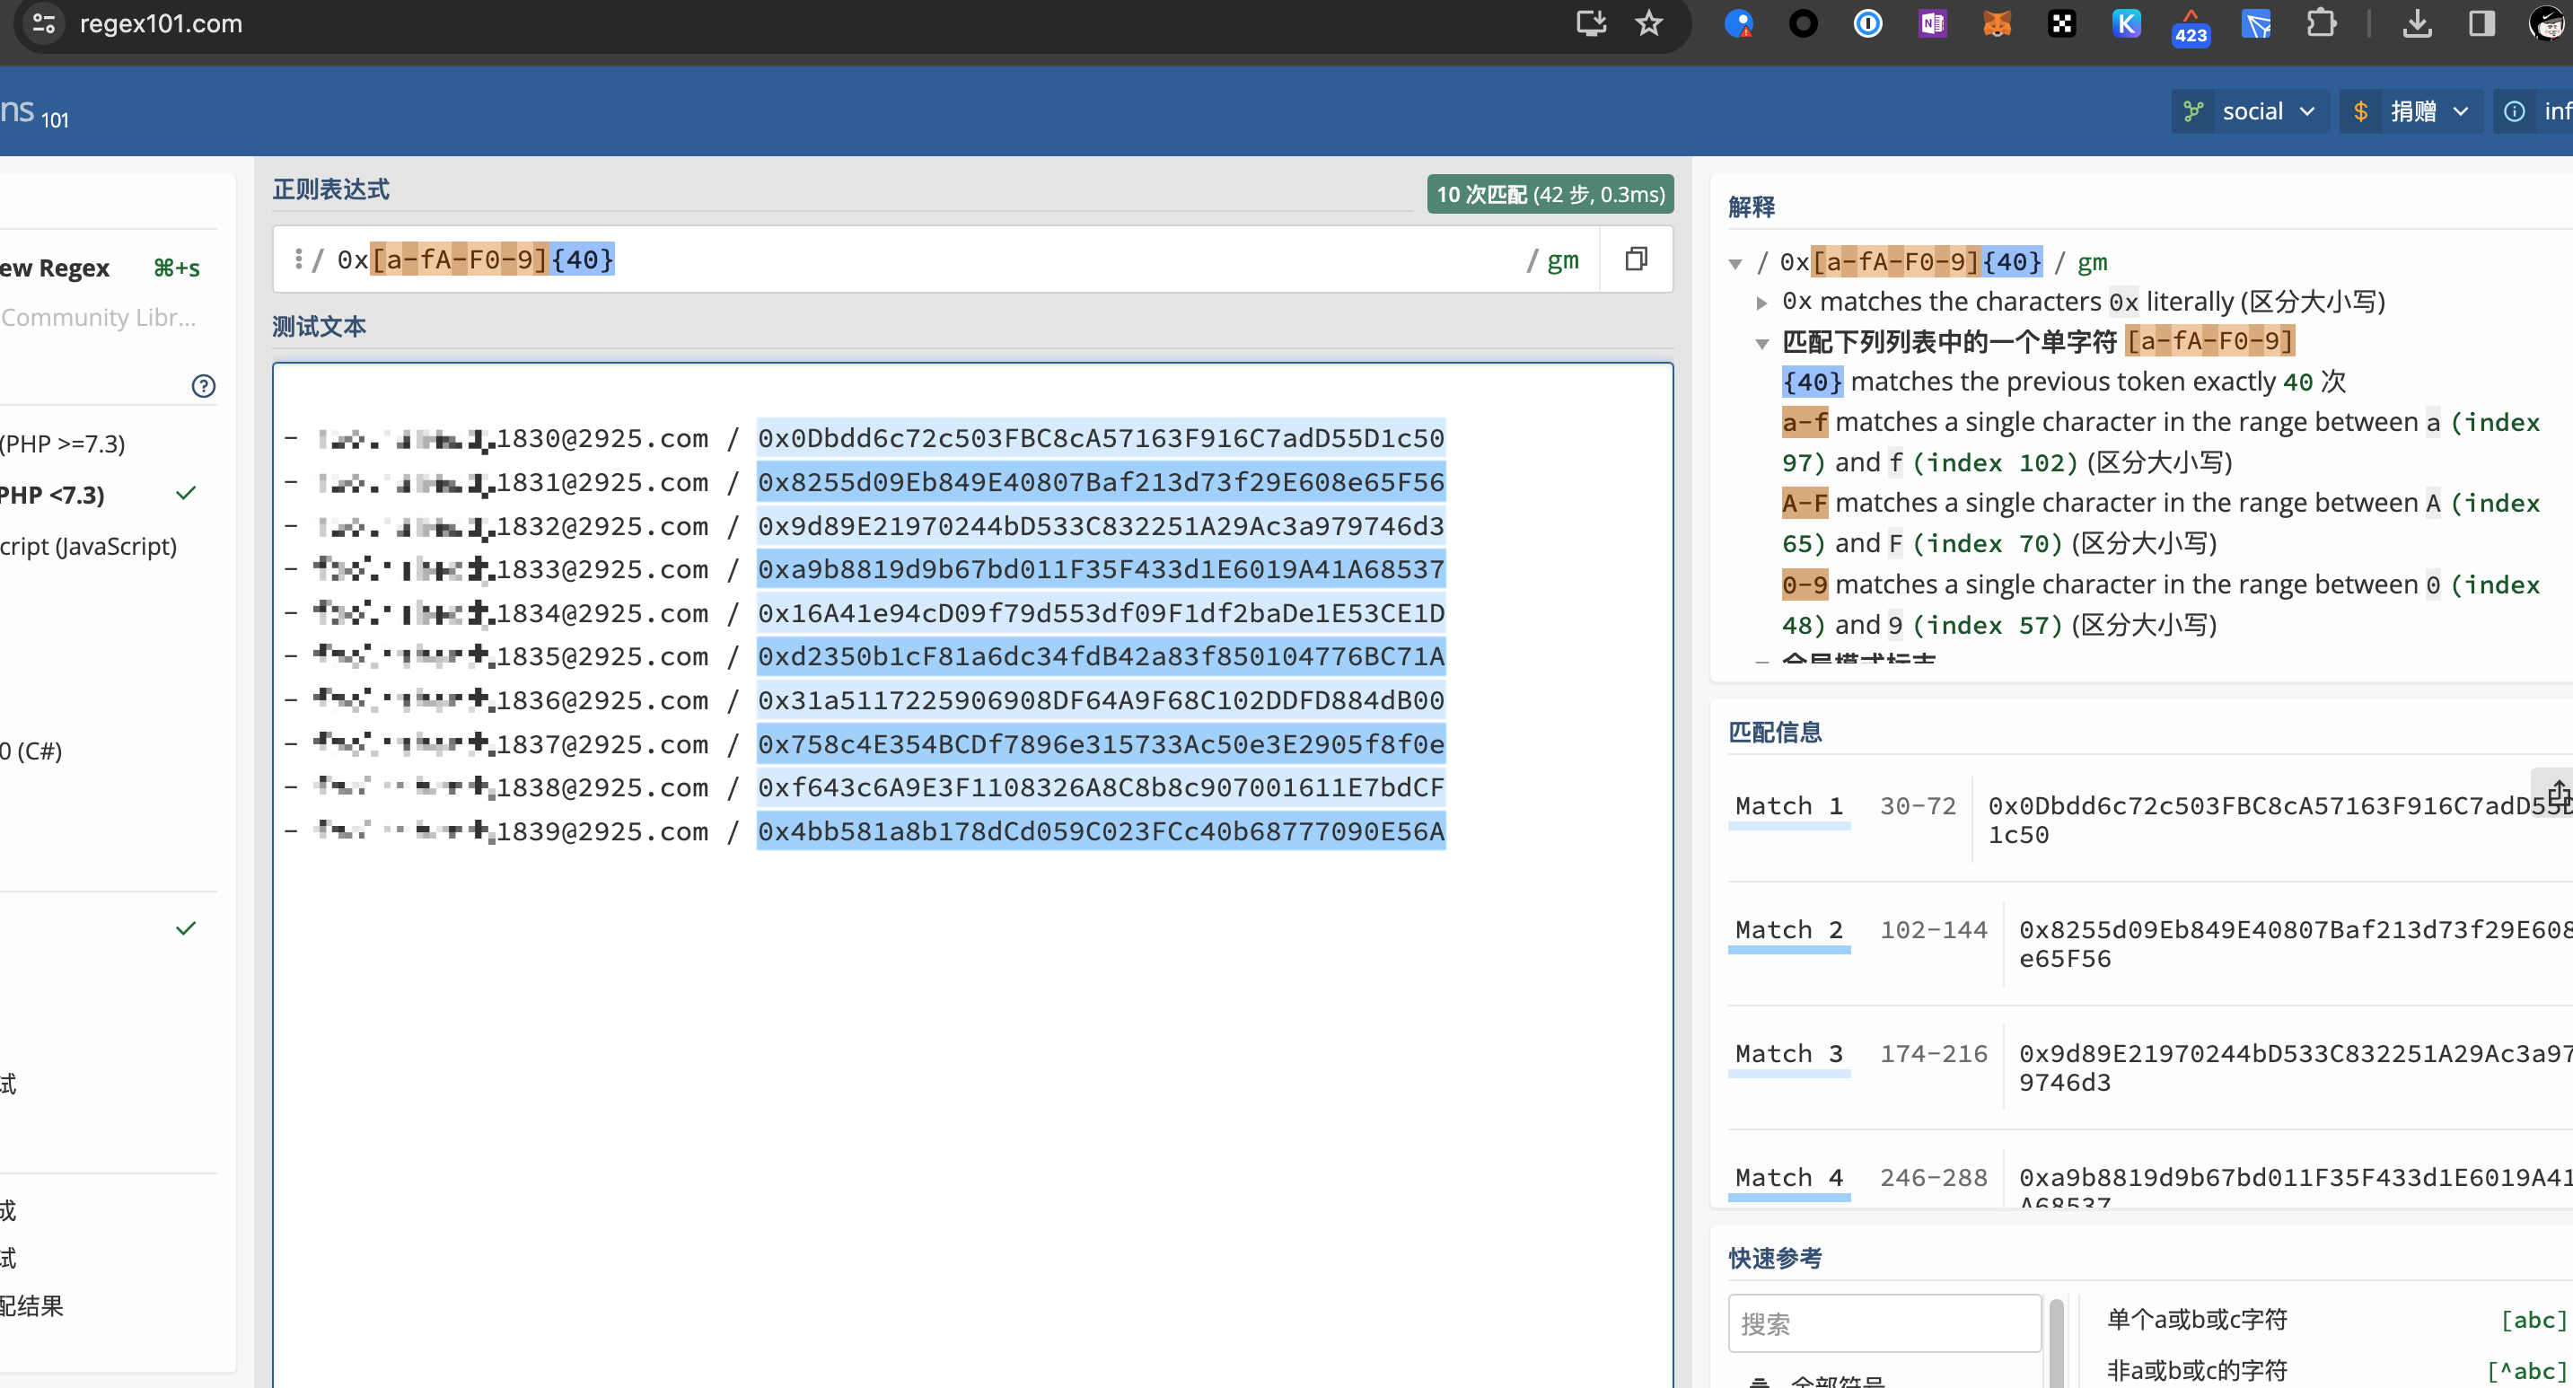Bookmark this page with star icon
The image size is (2573, 1388).
pos(1648,24)
